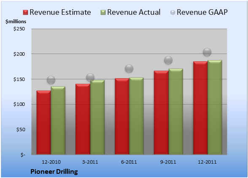Select the green actual bar for 3-2011

coord(97,117)
